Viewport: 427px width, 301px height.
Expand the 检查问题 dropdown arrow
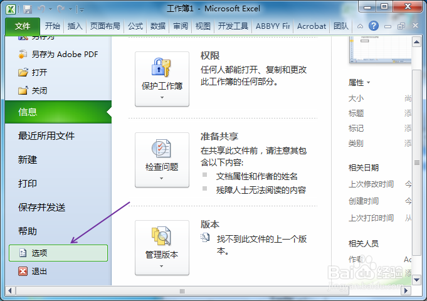(162, 179)
